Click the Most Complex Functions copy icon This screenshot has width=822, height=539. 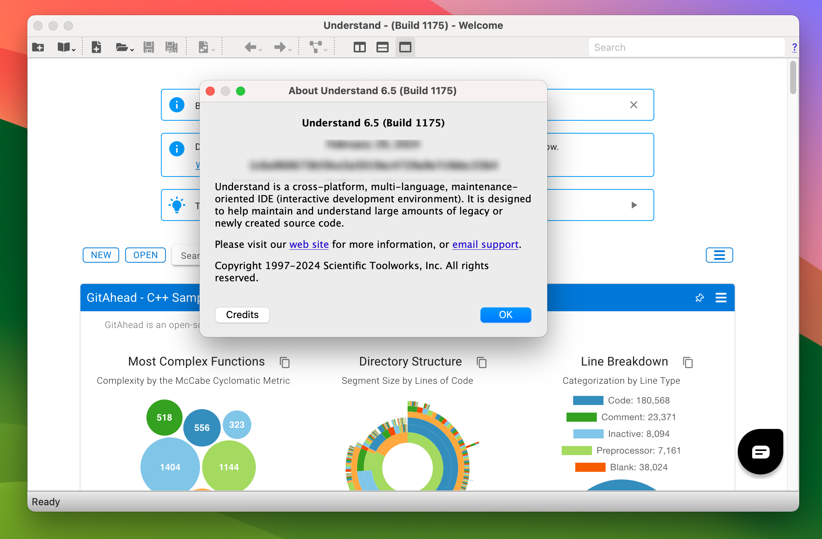[x=284, y=362]
